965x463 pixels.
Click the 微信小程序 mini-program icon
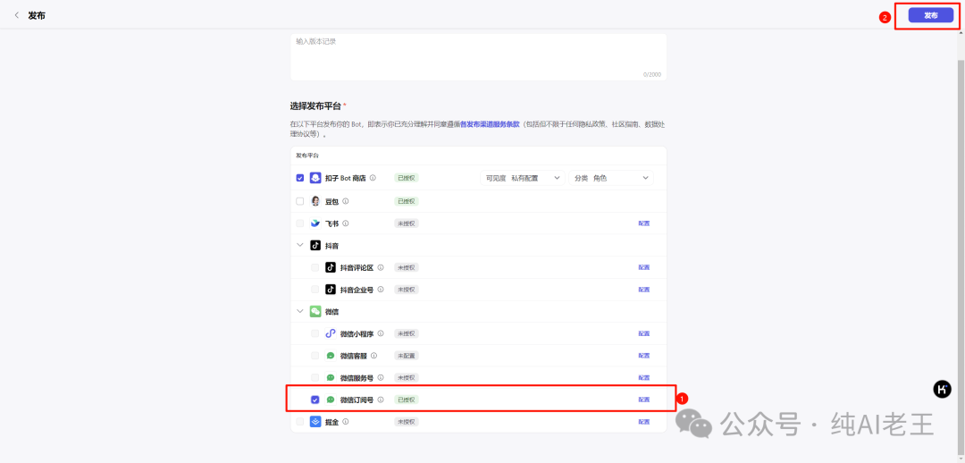click(x=331, y=333)
